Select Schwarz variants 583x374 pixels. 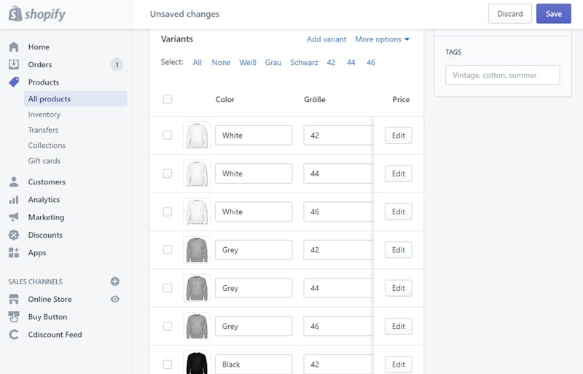pos(304,63)
